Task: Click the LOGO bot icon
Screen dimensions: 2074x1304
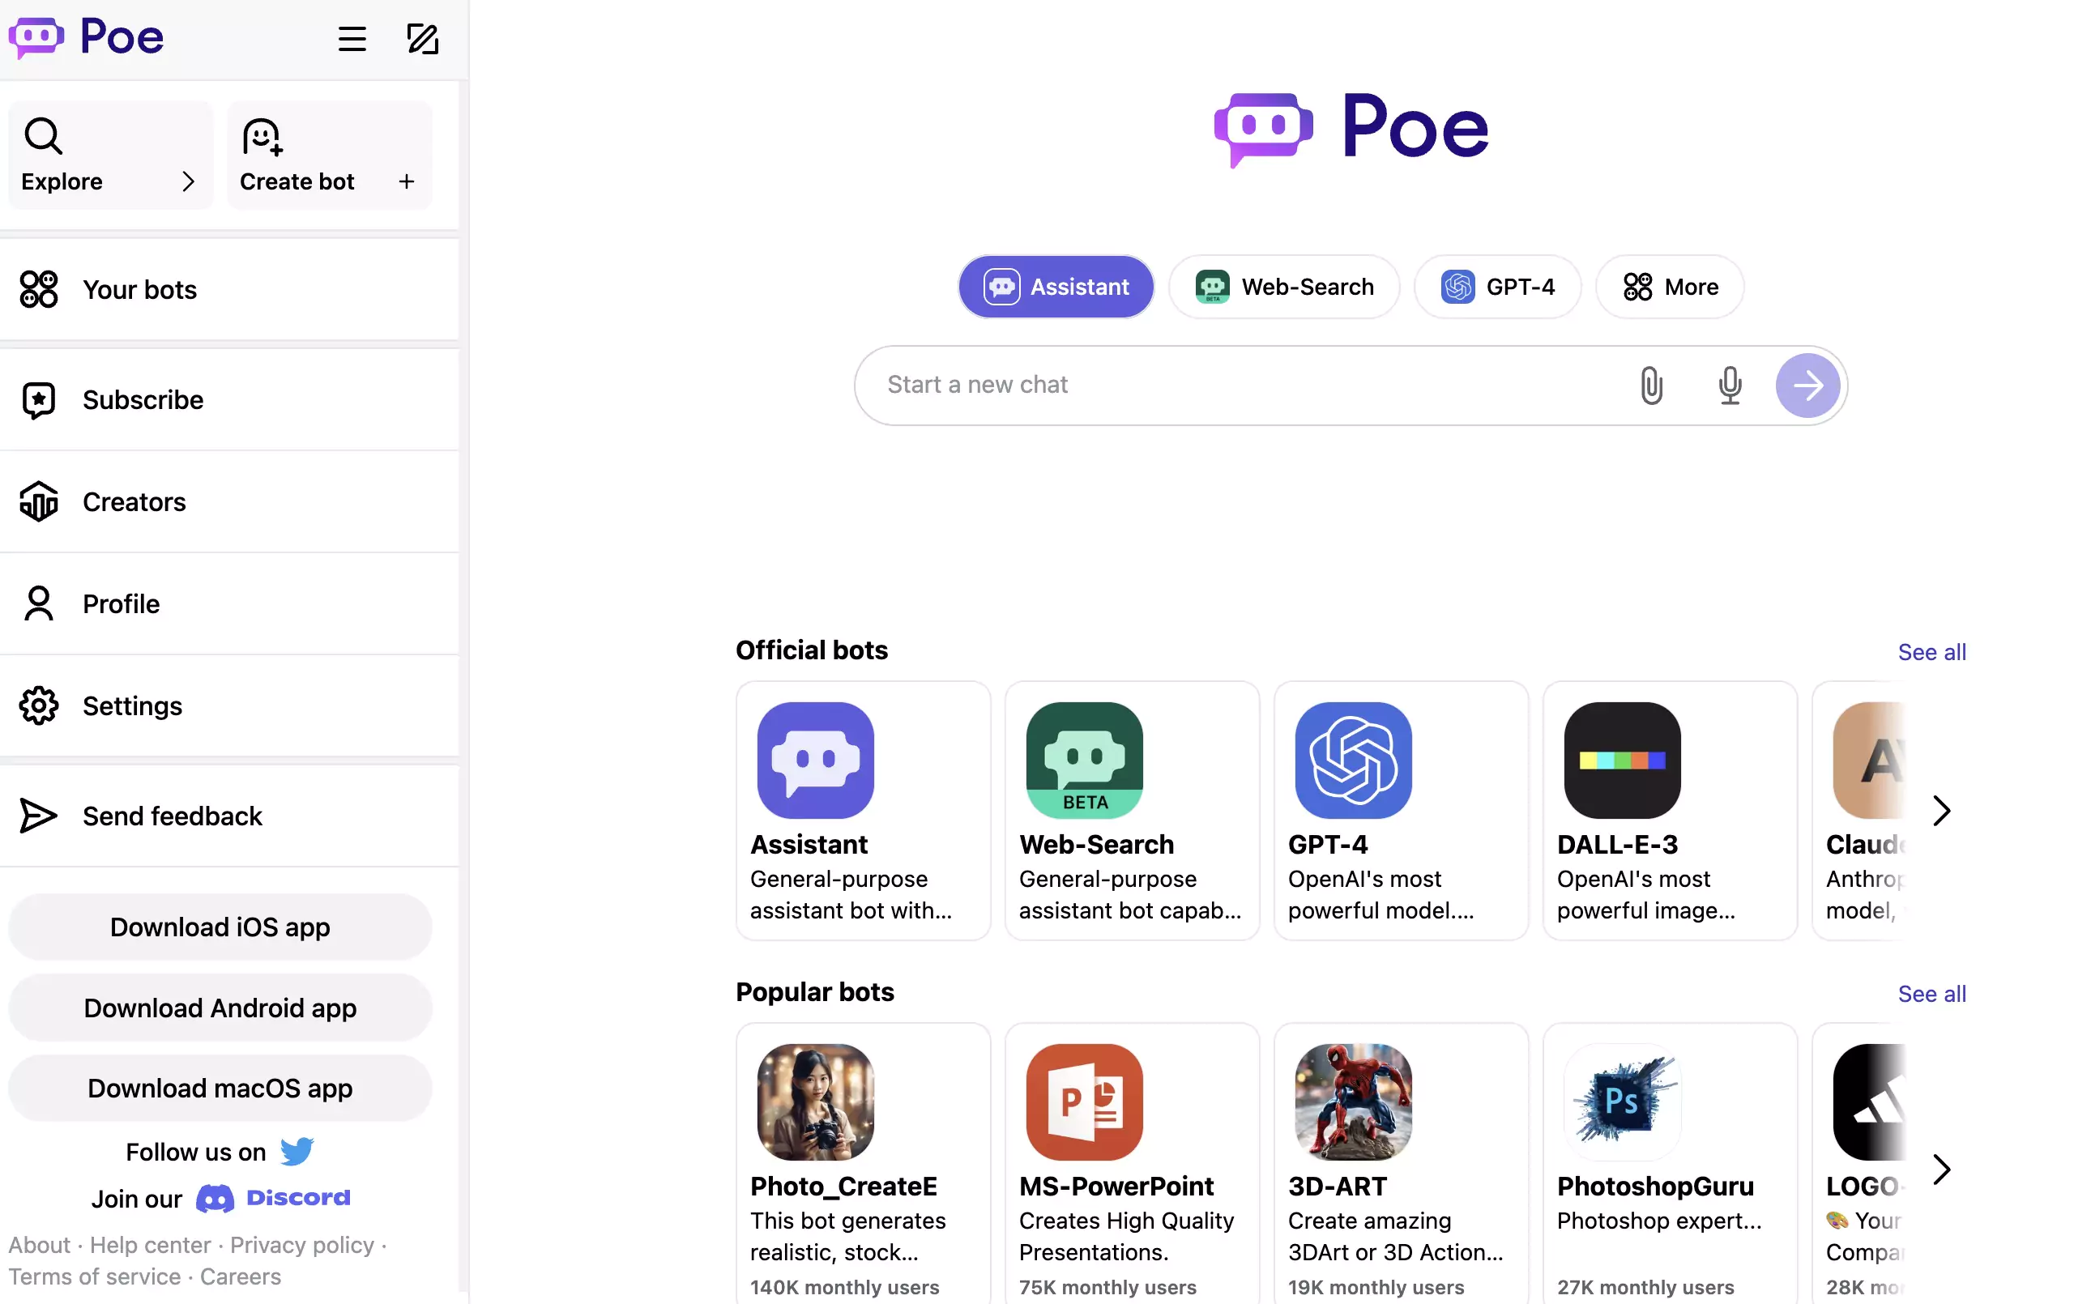Action: point(1869,1102)
